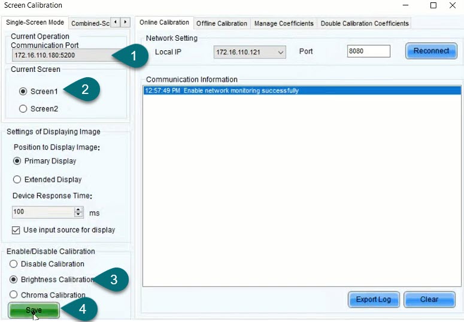Choose Primary Display option
Screen dimensions: 464x322
(17, 161)
